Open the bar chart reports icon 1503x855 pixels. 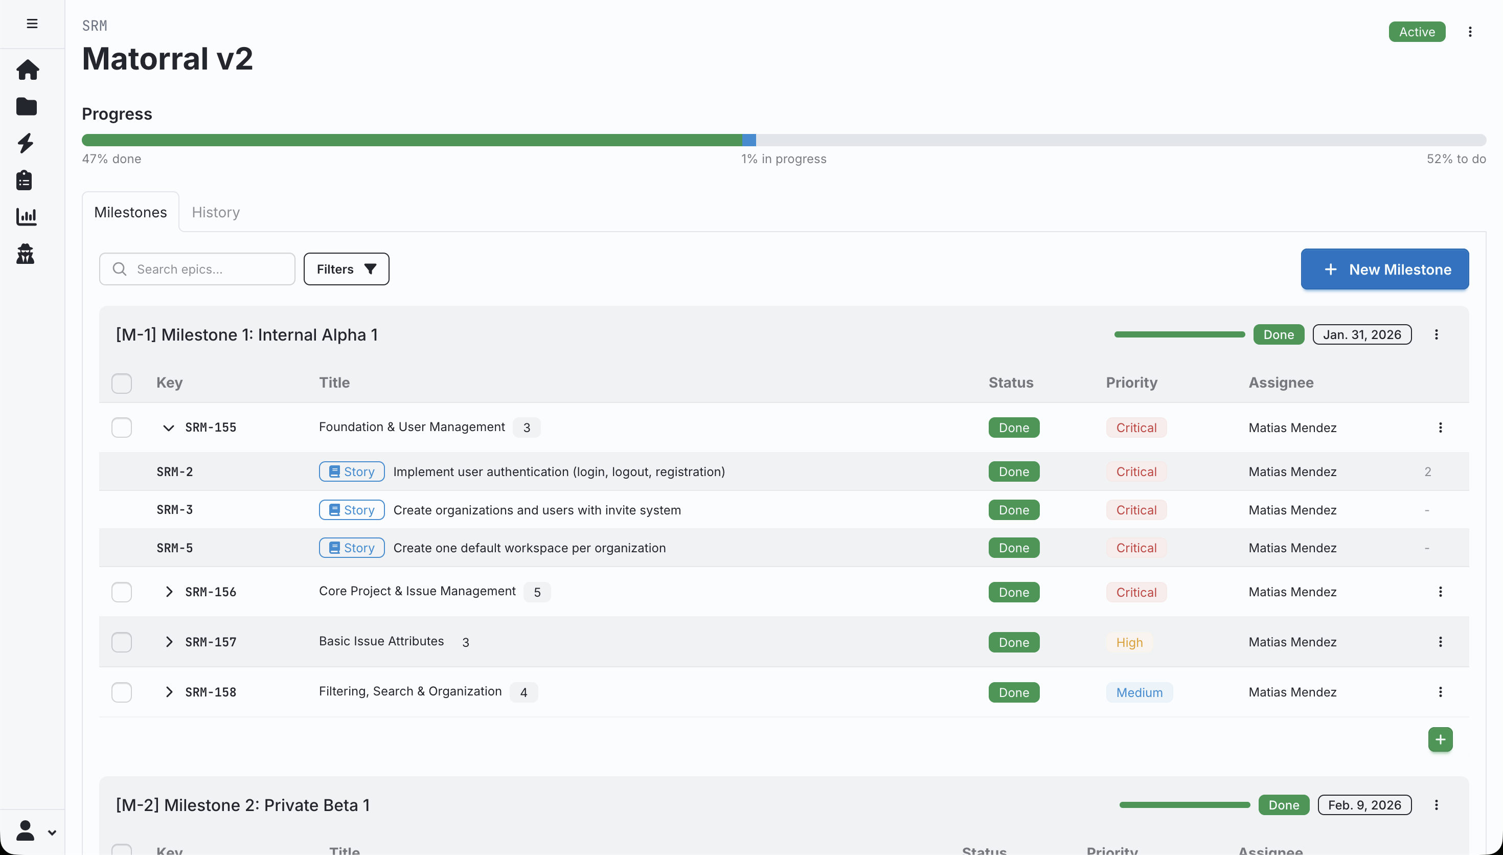pos(27,217)
